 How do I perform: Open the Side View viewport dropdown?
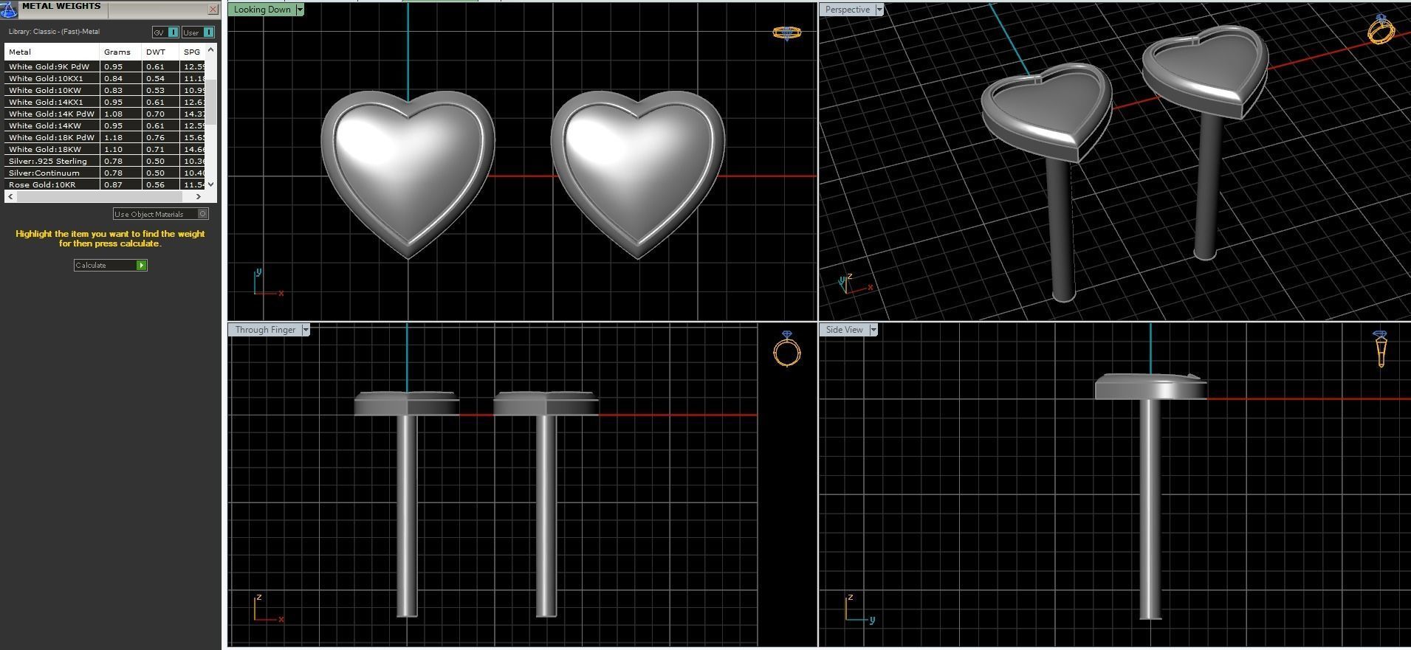[873, 330]
